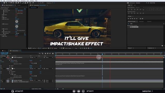Select the Hand tool
The image size is (165, 93).
click(x=4, y=3)
